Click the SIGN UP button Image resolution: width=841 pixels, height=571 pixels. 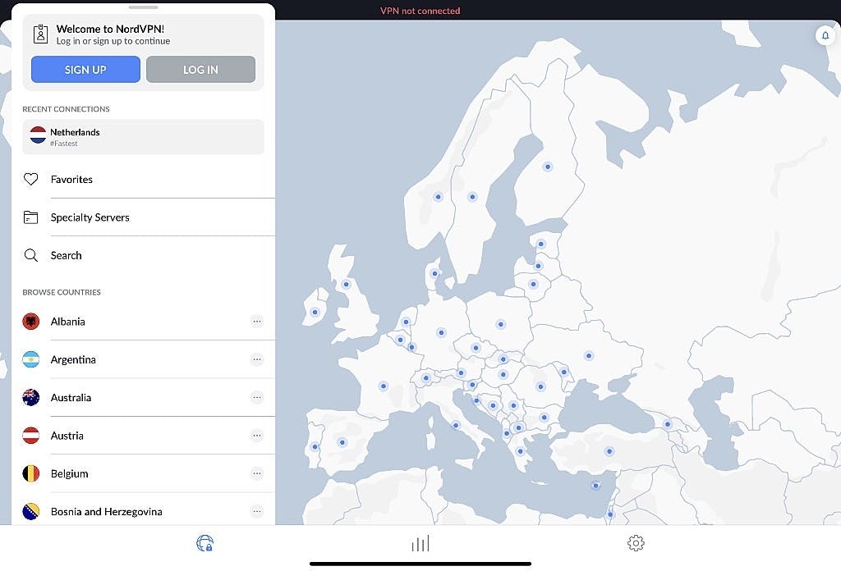point(85,69)
